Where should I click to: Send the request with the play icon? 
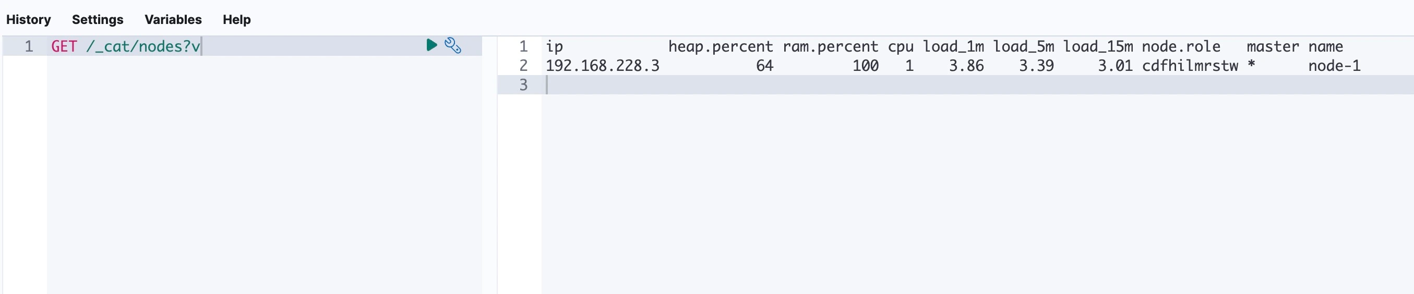tap(432, 45)
